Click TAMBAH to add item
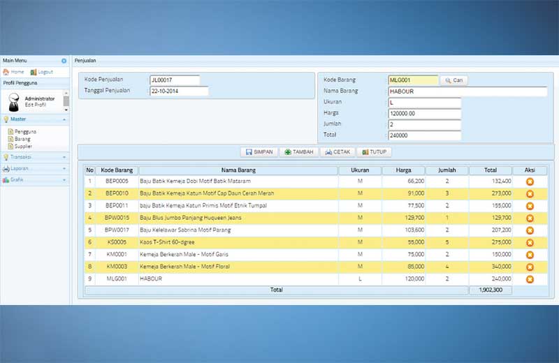Viewport: 559px width, 363px height. point(298,152)
